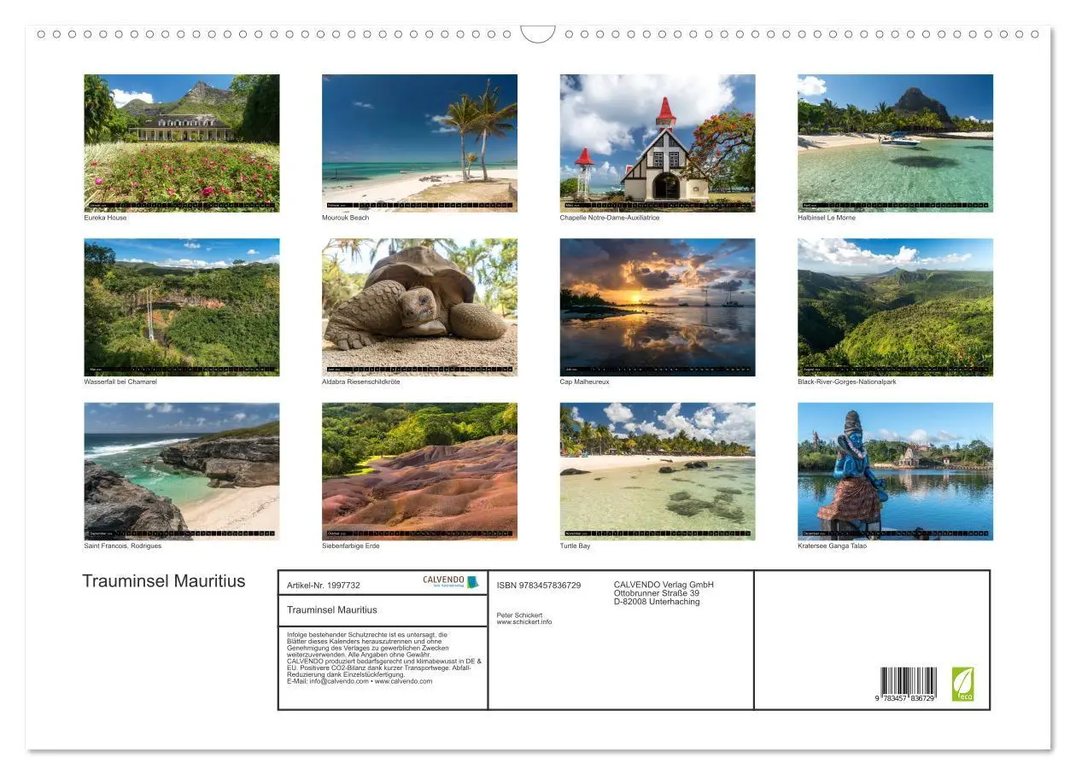The width and height of the screenshot is (1076, 775).
Task: Click the Eureka House photo
Action: pos(181,141)
